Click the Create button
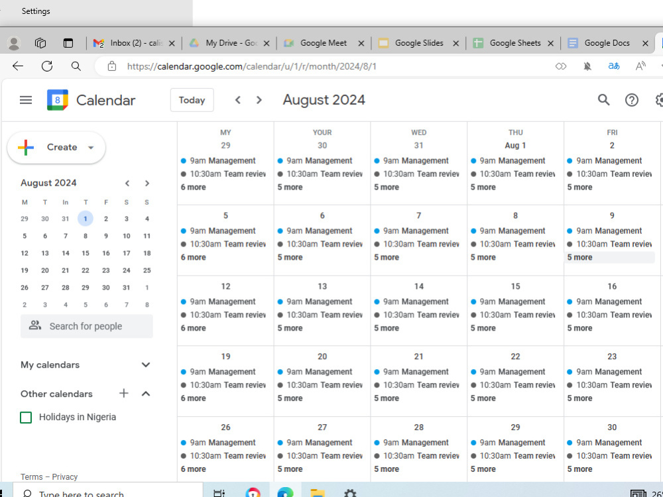 [x=56, y=148]
